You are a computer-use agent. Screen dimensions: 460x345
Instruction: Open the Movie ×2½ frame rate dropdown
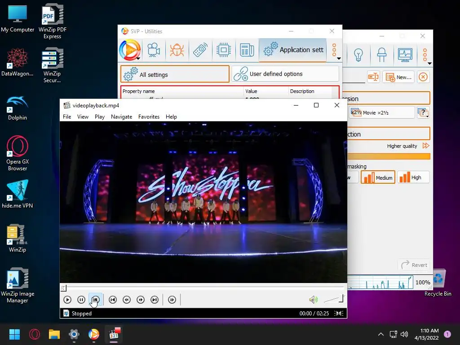382,113
